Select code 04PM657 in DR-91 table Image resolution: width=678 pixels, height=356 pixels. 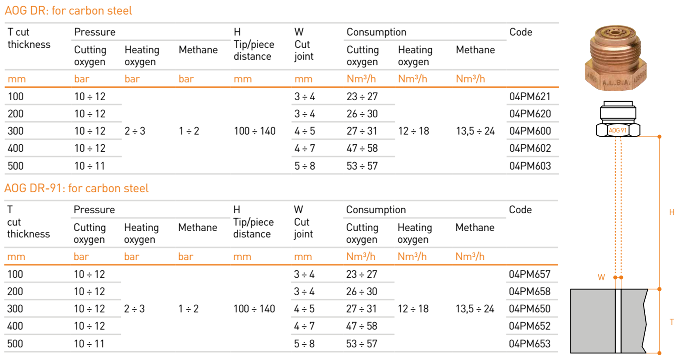click(x=529, y=274)
